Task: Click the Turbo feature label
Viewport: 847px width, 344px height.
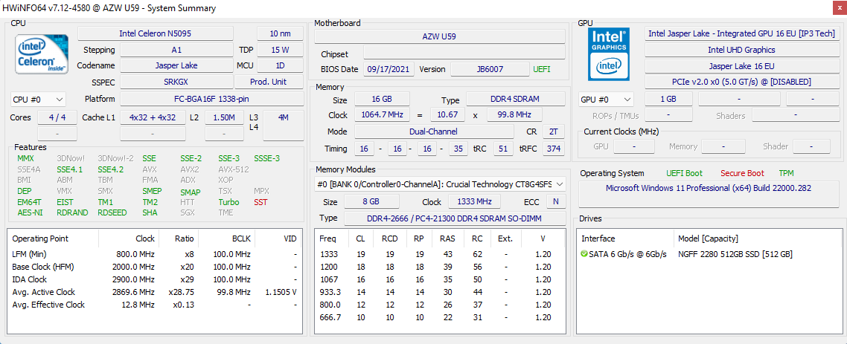Action: coord(229,202)
